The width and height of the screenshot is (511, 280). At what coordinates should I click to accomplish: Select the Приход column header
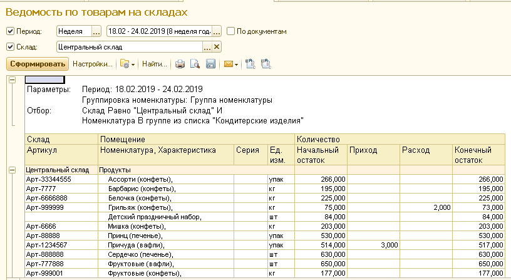tap(373, 155)
